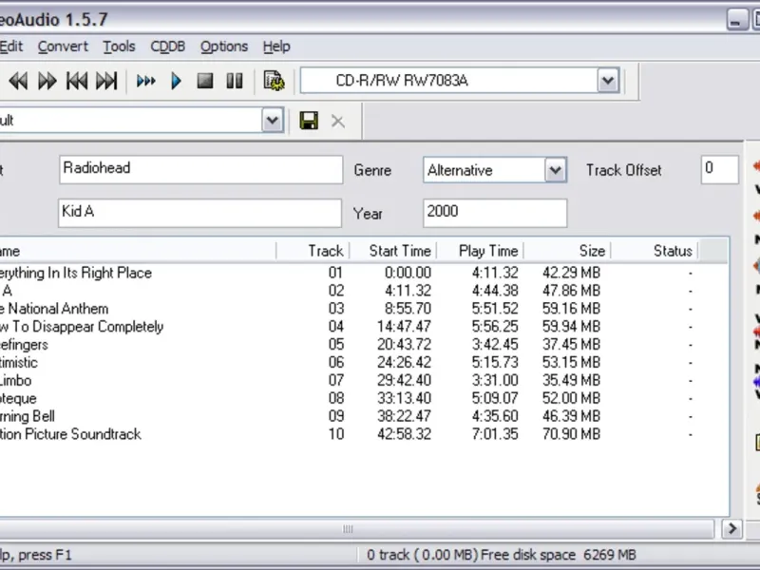
Task: Click the album field containing Kid A
Action: pos(199,213)
